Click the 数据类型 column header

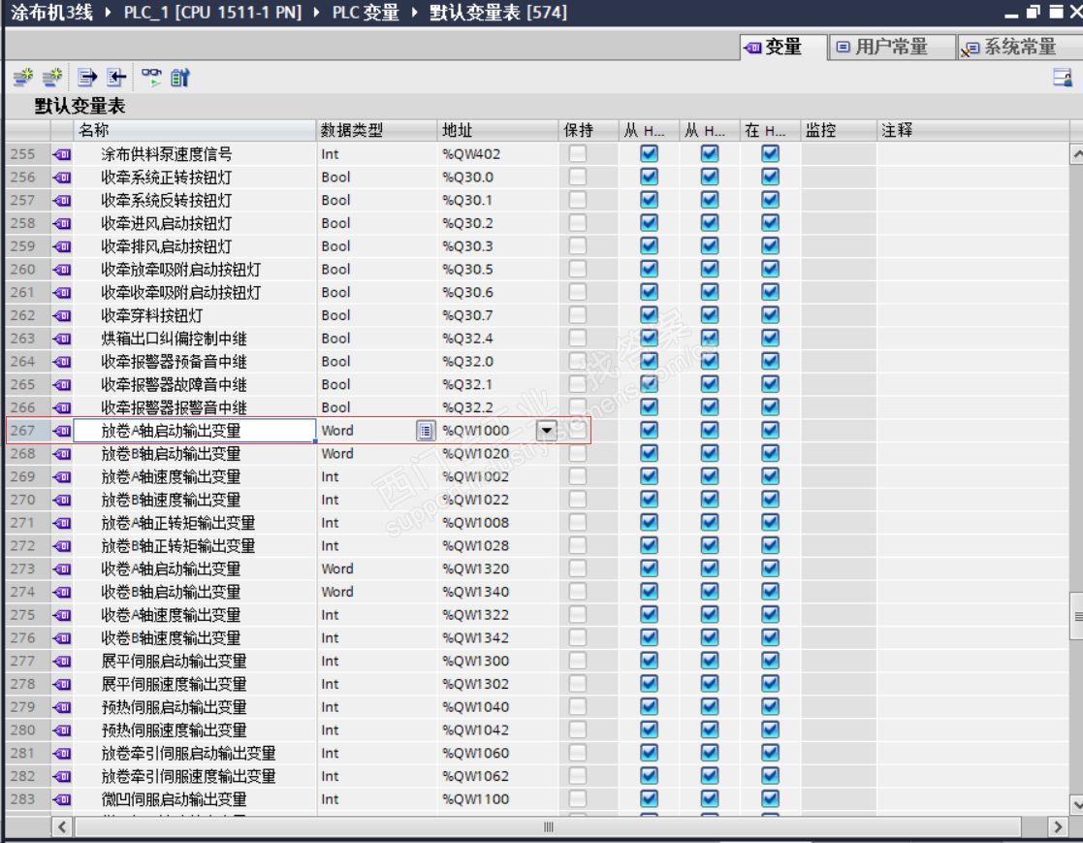376,130
